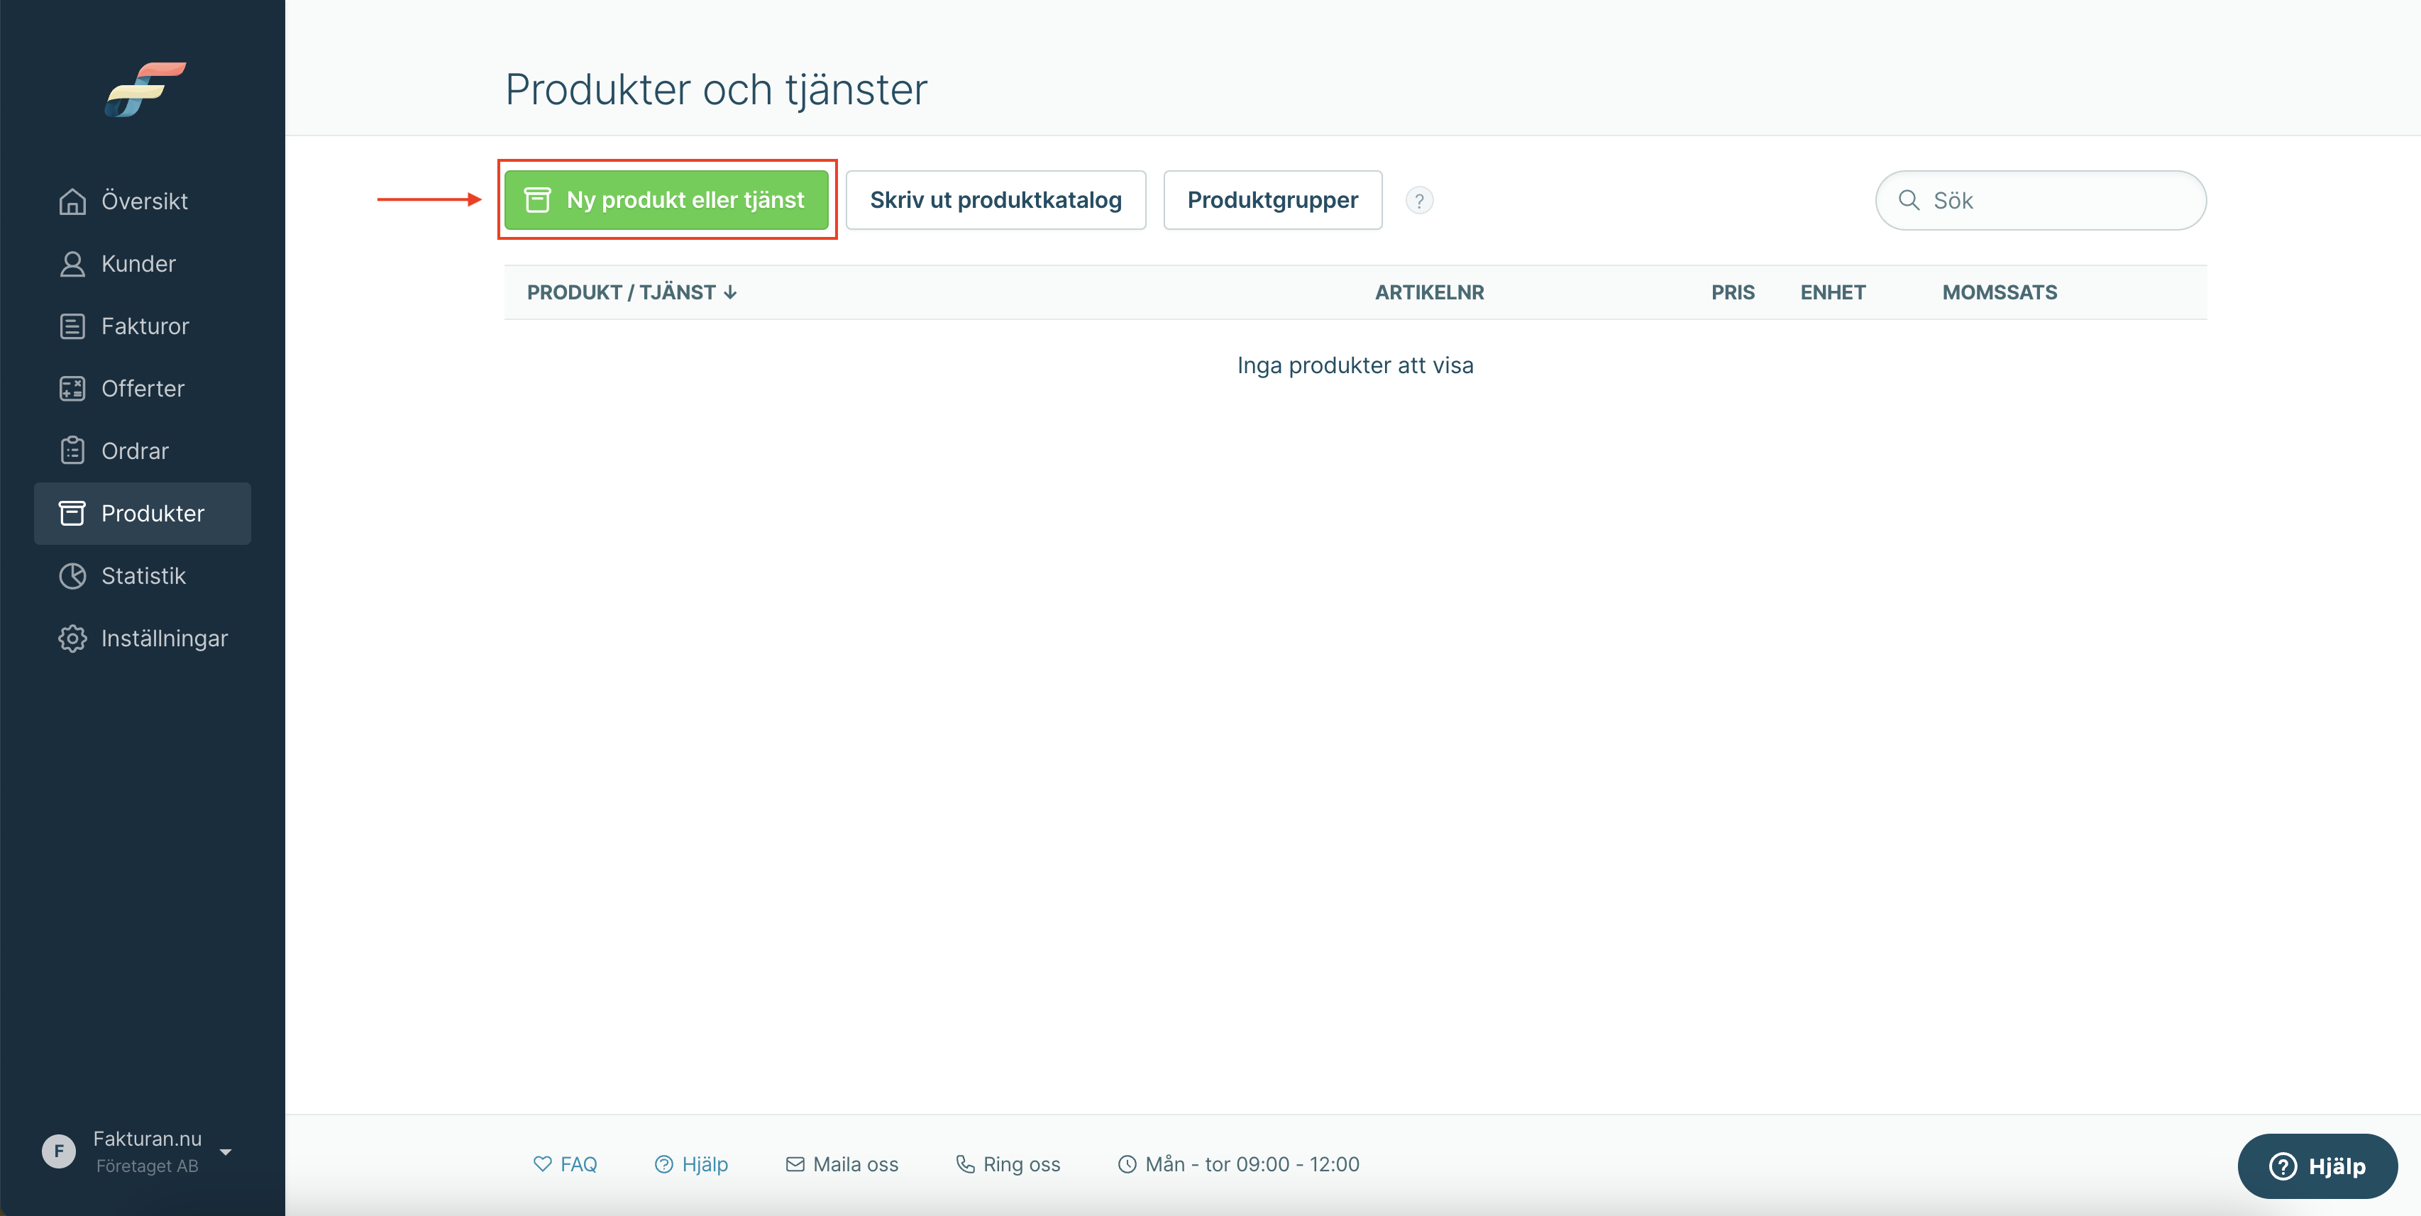Click Maila oss in footer

pyautogui.click(x=841, y=1164)
